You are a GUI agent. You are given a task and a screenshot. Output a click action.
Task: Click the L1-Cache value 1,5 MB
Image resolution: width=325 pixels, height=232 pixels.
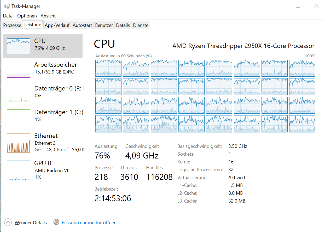[235, 185]
